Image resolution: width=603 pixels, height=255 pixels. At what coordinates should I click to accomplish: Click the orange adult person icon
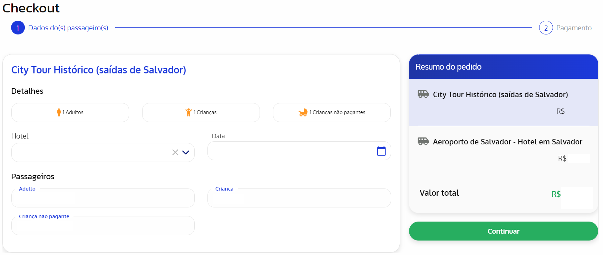59,112
